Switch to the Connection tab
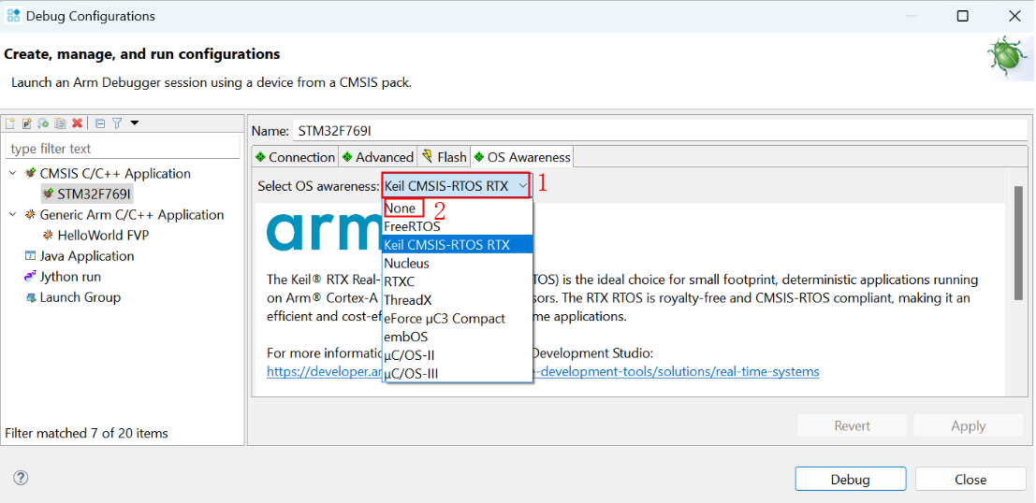Screen dimensions: 1036x503 tap(295, 157)
